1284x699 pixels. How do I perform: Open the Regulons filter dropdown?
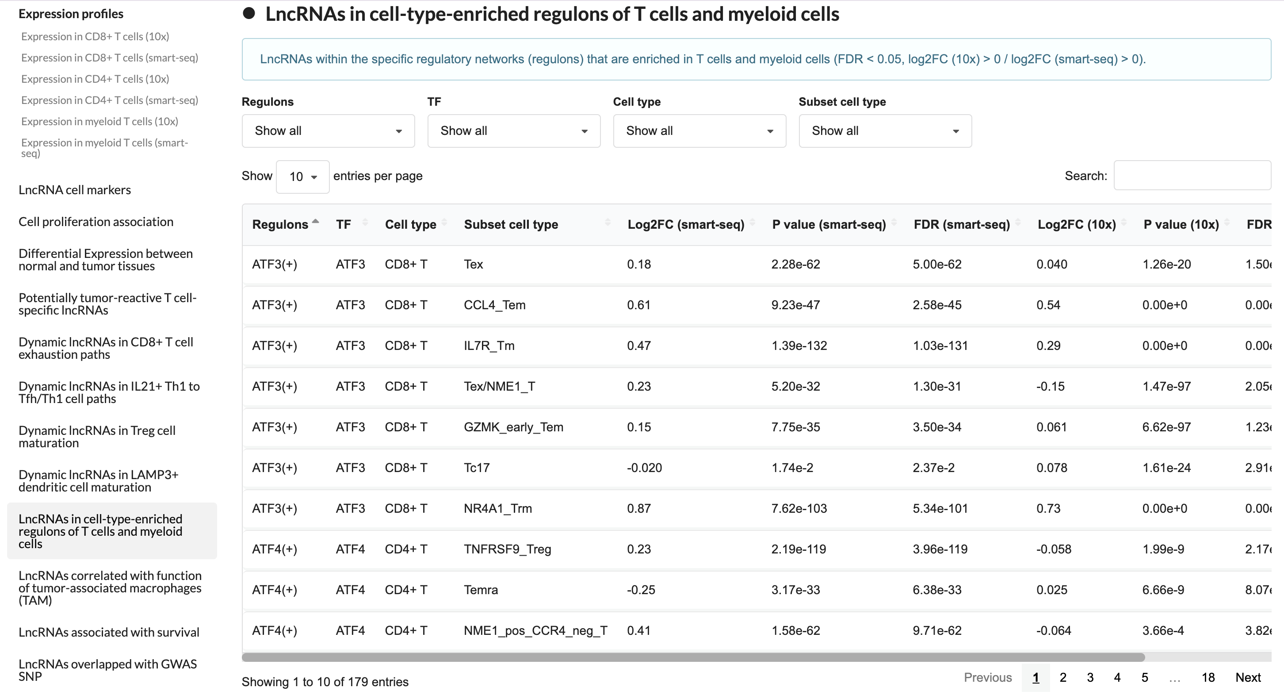328,131
